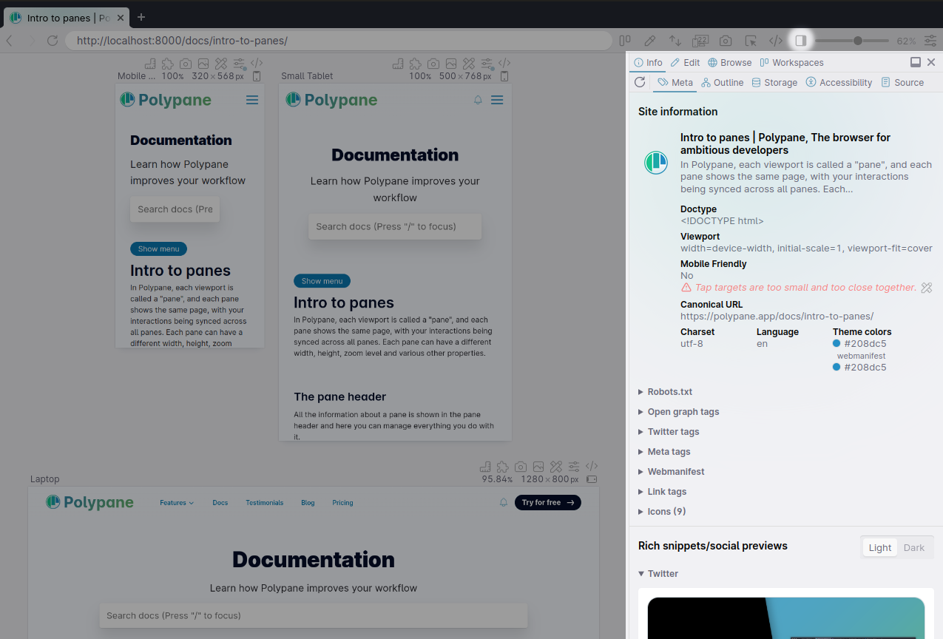Open Pricing link in Laptop pane
Screen dimensions: 943x639
tap(342, 503)
